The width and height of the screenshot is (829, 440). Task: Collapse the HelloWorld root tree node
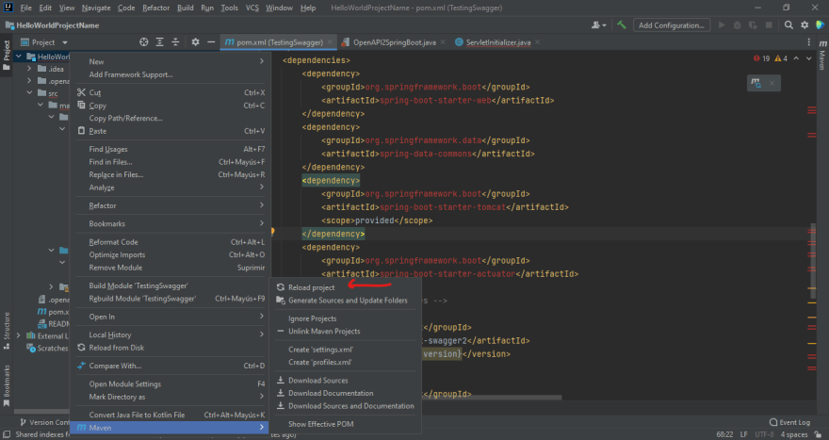point(19,56)
